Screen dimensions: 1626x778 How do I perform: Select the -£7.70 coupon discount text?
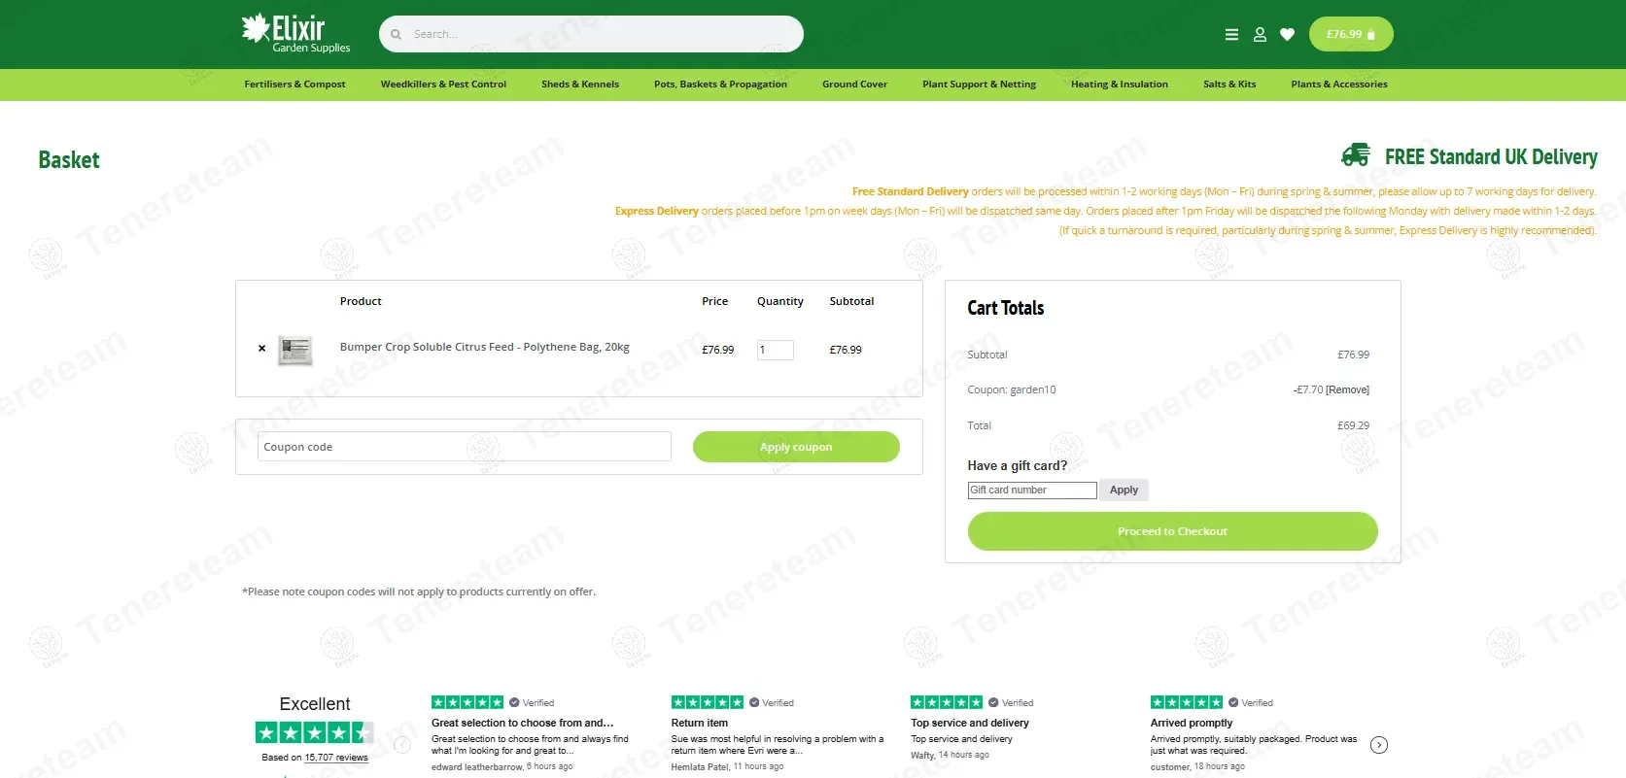coord(1307,389)
